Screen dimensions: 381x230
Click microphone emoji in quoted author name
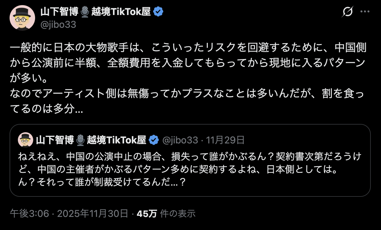80,140
